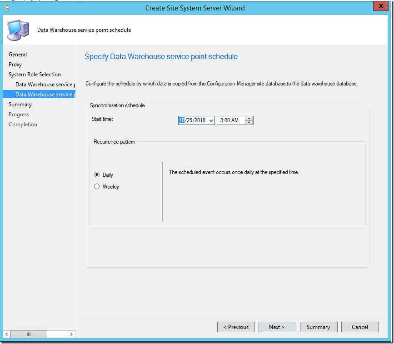Image resolution: width=394 pixels, height=344 pixels.
Task: Open the first Data Warehouse service page
Action: pos(45,85)
